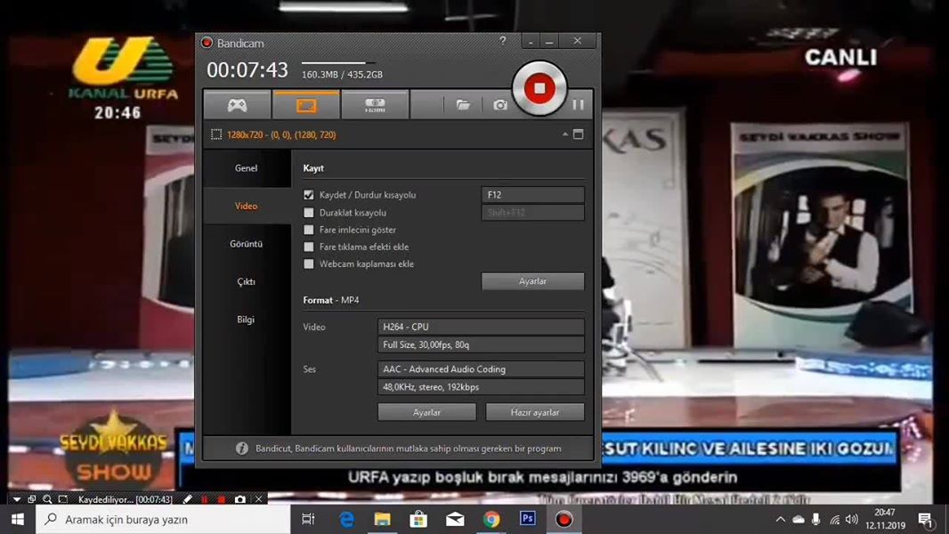Viewport: 949px width, 534px height.
Task: Open the Wi-Fi network tray icon
Action: click(x=835, y=520)
